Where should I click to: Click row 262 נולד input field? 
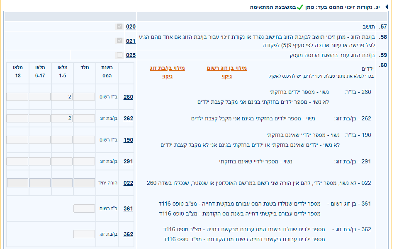84,118
